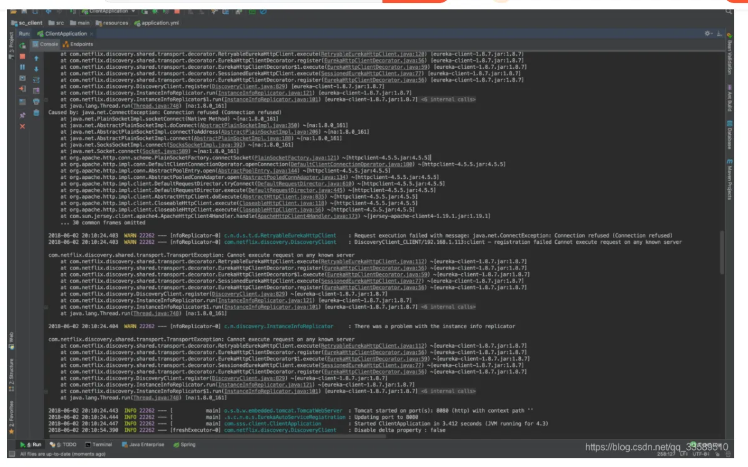The image size is (748, 467).
Task: Click the src breadcrumb folder
Action: click(56, 23)
